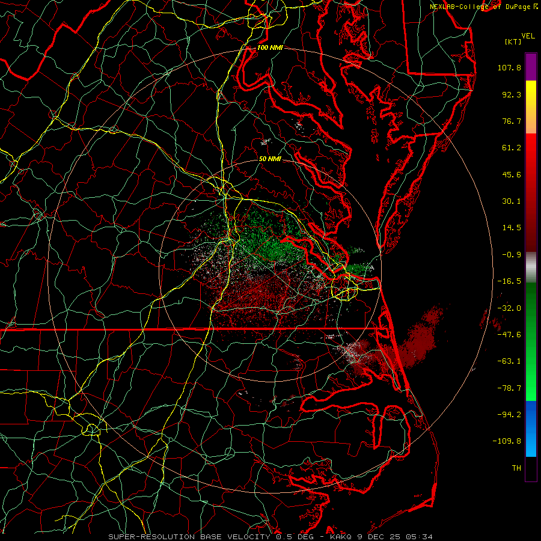Click the VEL legend title

(x=528, y=36)
